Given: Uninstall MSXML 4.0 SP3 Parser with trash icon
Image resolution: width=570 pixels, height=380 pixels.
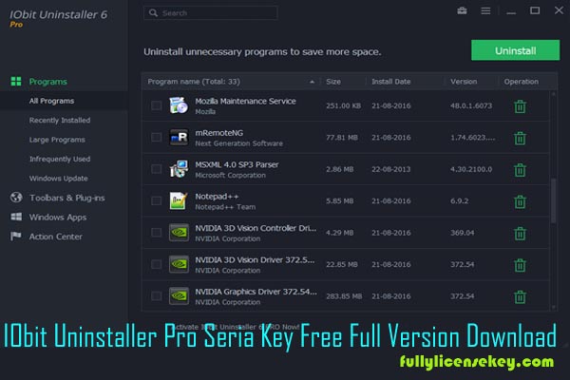Looking at the screenshot, I should click(x=520, y=170).
